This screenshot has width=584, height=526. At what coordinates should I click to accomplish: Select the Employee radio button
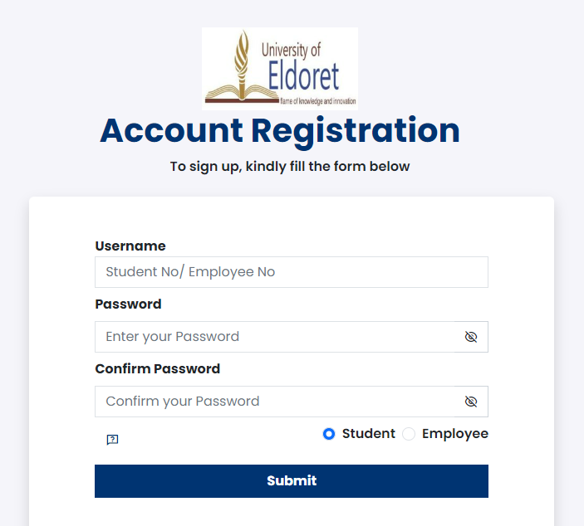409,434
